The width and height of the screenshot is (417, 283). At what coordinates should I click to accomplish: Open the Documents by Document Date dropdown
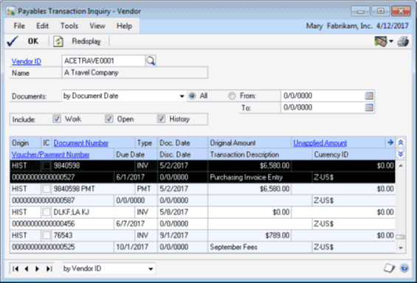(182, 96)
